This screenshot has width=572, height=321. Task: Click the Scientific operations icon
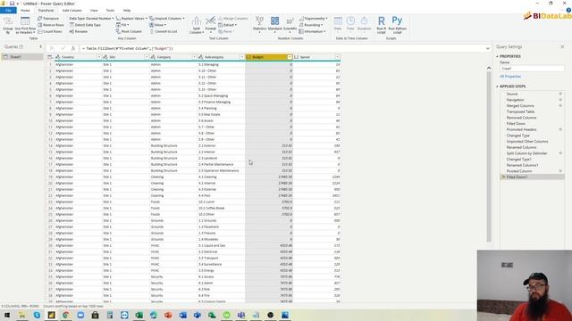(x=290, y=21)
